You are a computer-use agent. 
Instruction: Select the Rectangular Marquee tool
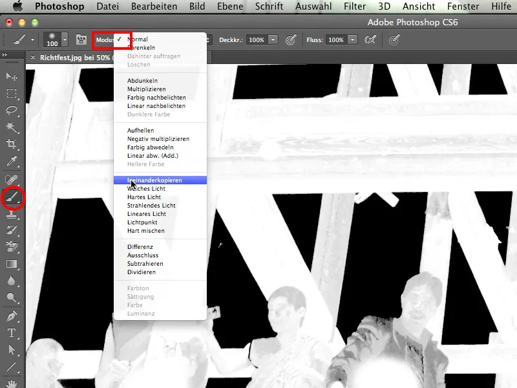12,94
